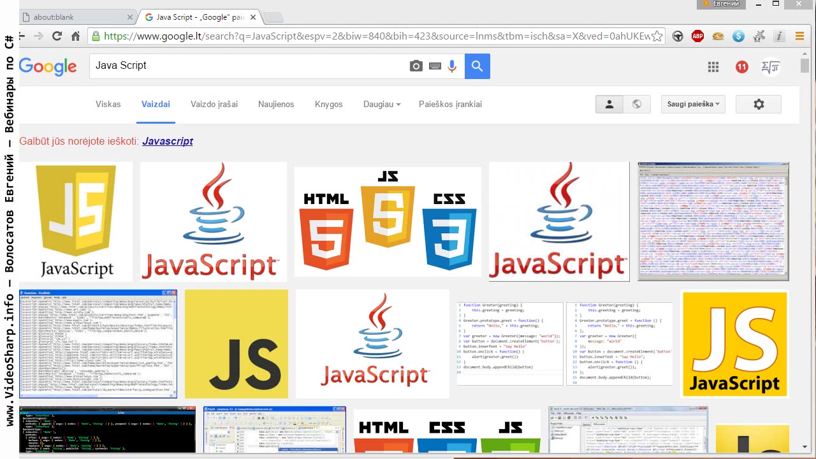Image resolution: width=816 pixels, height=459 pixels.
Task: Open the Greeter function code image
Action: (x=564, y=344)
